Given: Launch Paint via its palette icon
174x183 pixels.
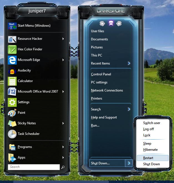Looking at the screenshot, I should click(x=12, y=113).
